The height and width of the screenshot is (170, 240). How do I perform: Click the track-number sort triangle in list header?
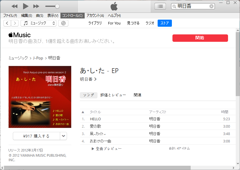click(83, 112)
